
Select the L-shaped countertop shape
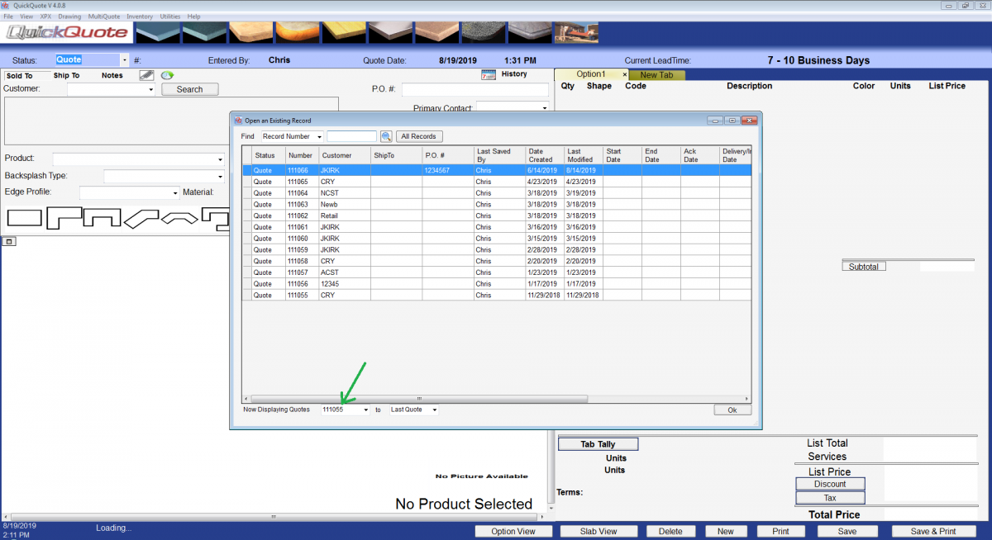click(x=64, y=218)
